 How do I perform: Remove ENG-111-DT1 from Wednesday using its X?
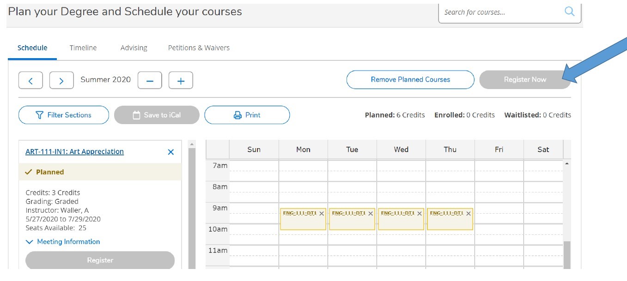(419, 214)
